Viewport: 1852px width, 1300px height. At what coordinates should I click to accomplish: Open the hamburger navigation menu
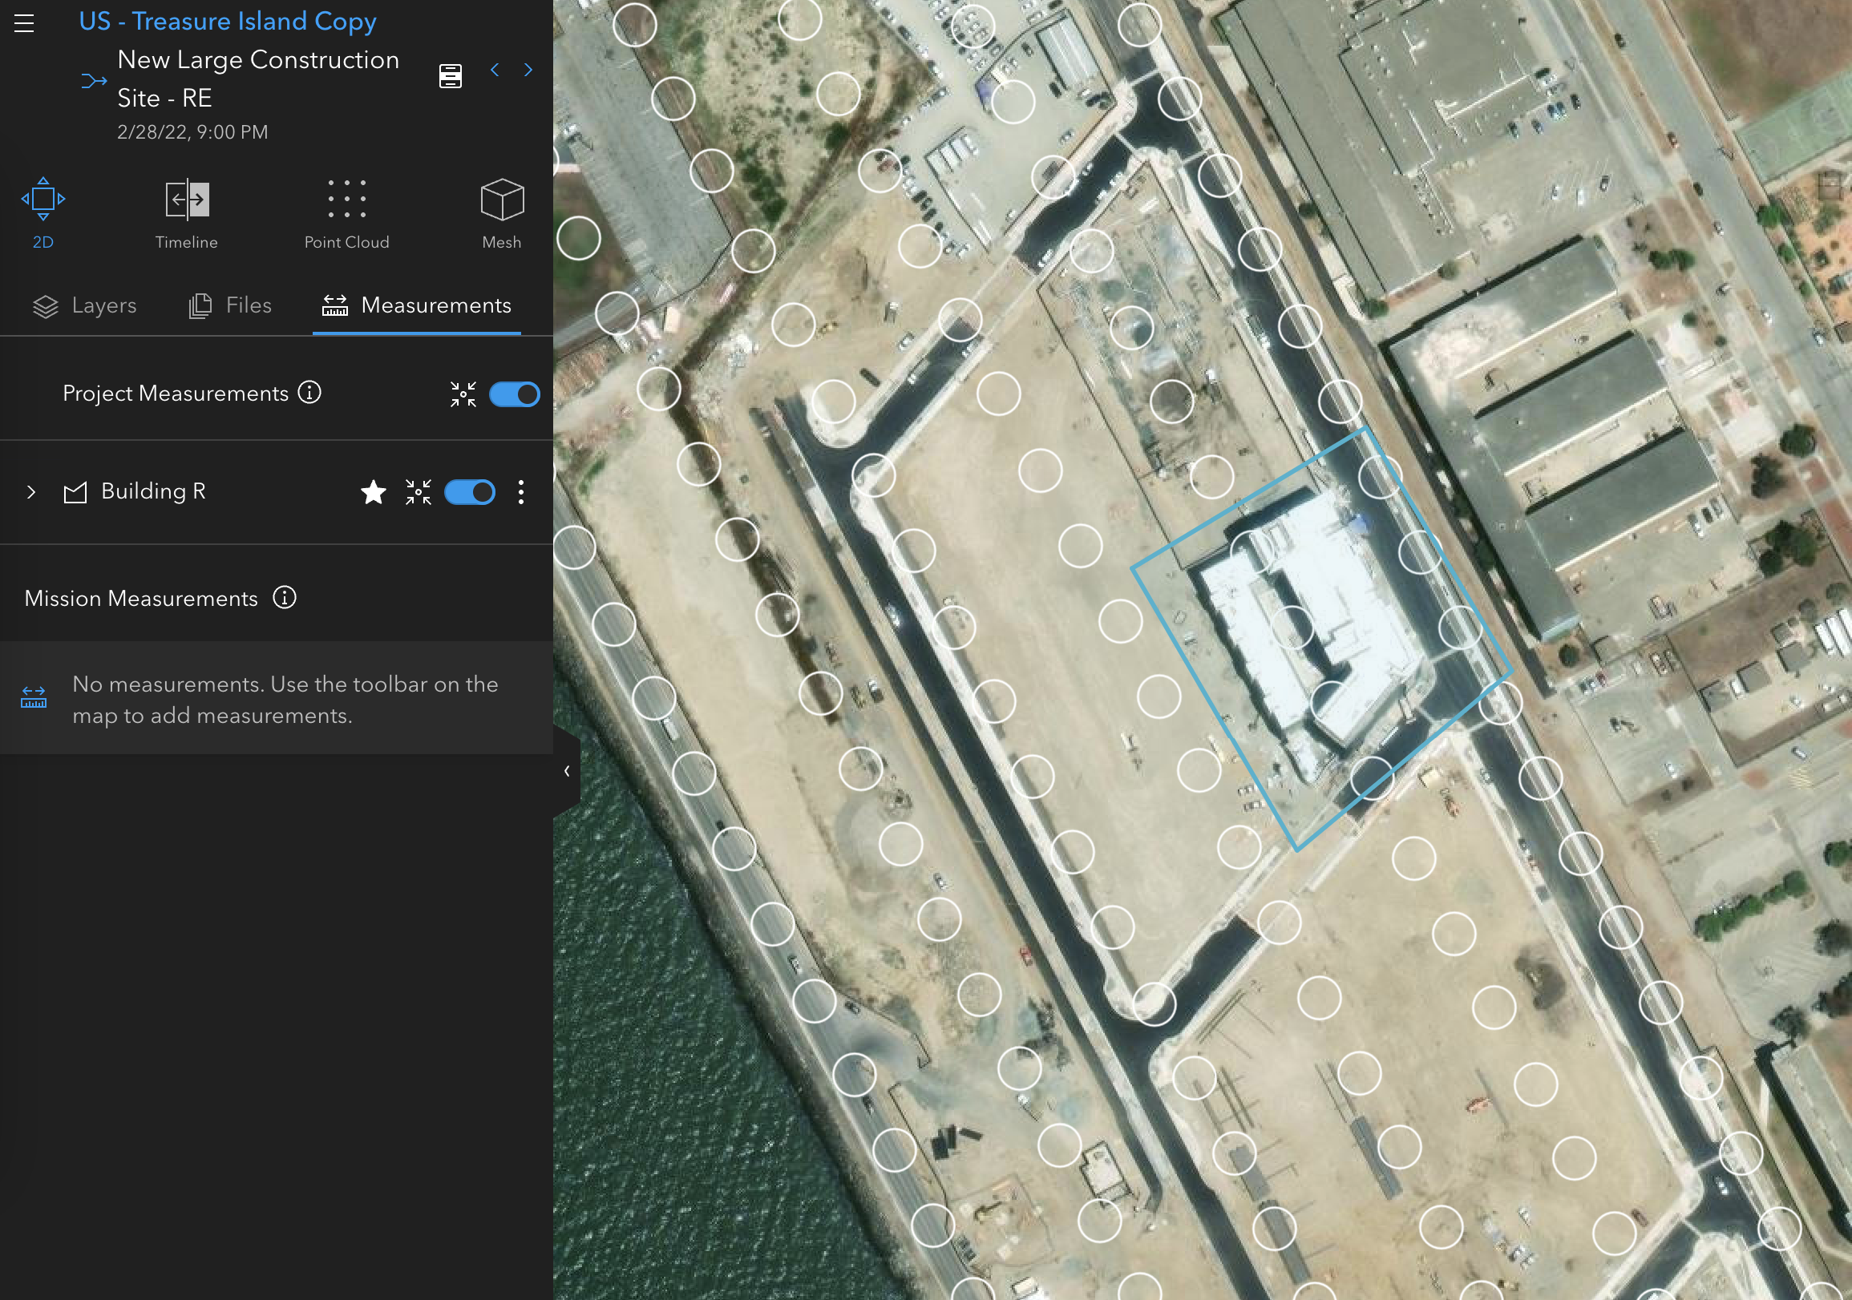pos(24,24)
